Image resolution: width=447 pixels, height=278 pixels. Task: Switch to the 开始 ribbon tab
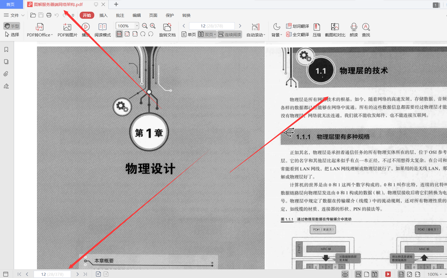click(87, 15)
